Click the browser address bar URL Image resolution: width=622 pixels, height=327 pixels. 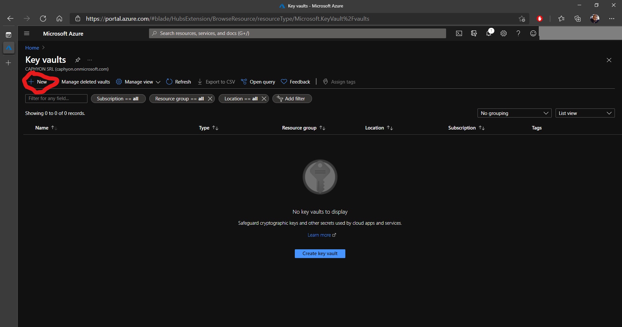[227, 19]
